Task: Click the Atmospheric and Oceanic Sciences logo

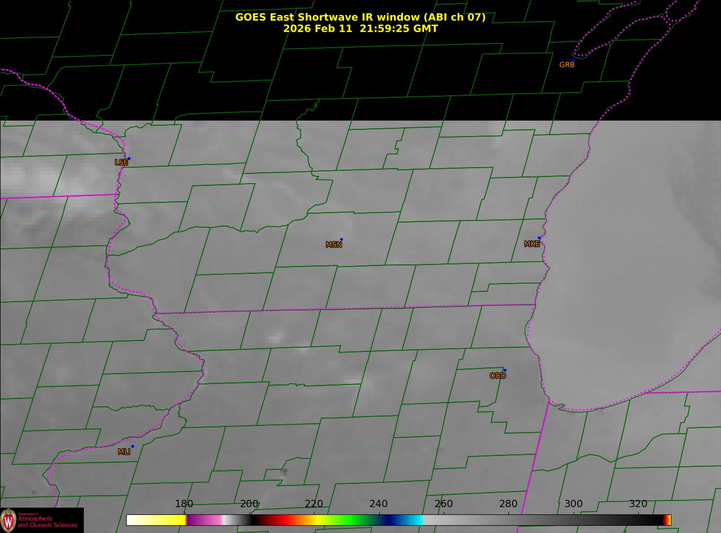Action: tap(41, 520)
